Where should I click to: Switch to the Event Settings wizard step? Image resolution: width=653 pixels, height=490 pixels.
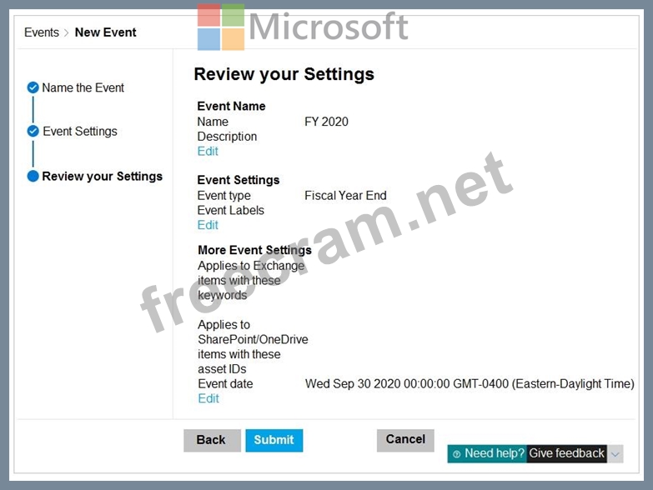point(79,131)
